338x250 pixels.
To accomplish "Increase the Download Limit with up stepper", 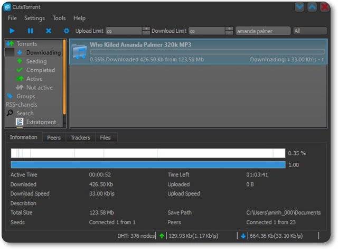I will click(229, 29).
